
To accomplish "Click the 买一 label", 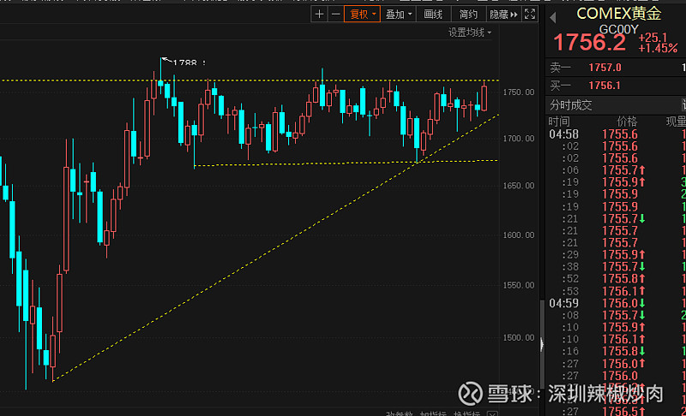I will click(561, 86).
